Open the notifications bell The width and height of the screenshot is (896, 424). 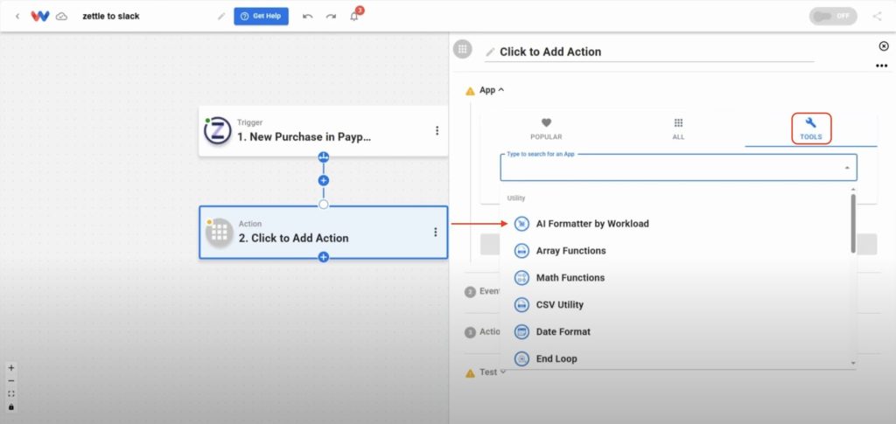pos(354,16)
